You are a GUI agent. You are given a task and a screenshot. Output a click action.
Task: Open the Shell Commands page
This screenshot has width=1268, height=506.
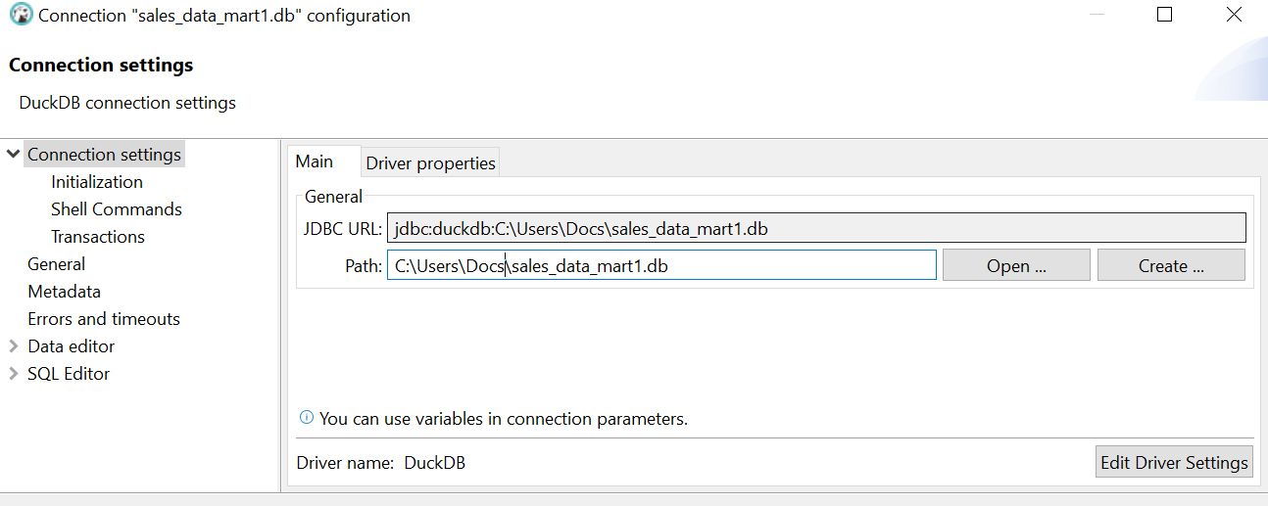pyautogui.click(x=116, y=209)
